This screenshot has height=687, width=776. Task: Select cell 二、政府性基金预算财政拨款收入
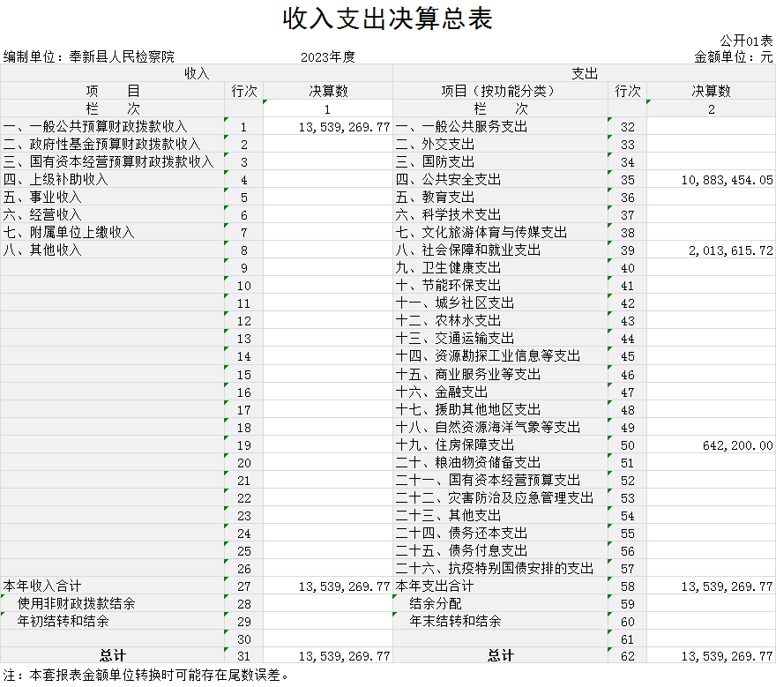coord(112,144)
